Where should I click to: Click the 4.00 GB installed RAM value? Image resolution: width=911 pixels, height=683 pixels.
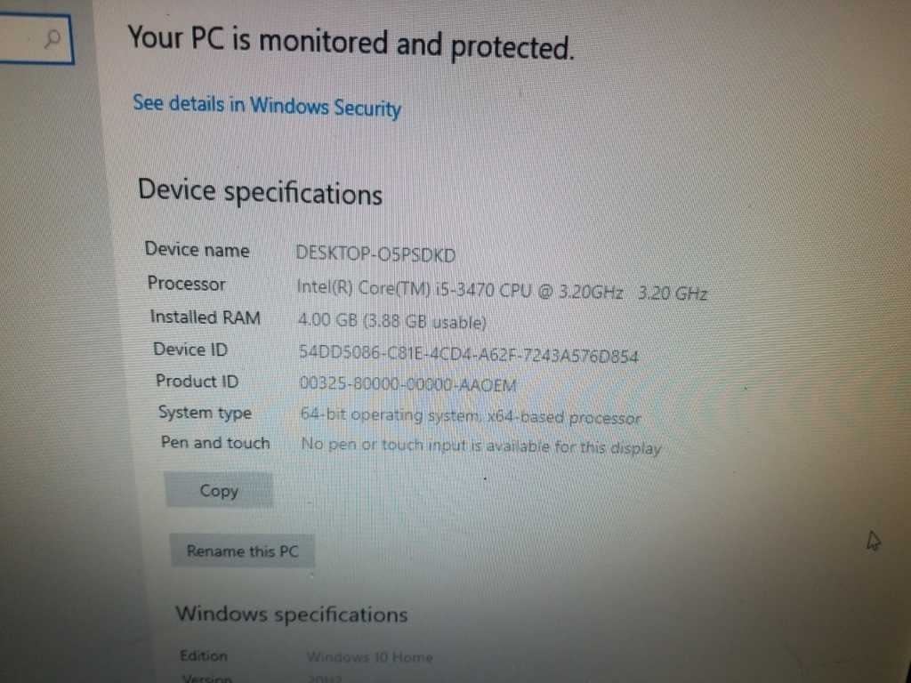(391, 321)
